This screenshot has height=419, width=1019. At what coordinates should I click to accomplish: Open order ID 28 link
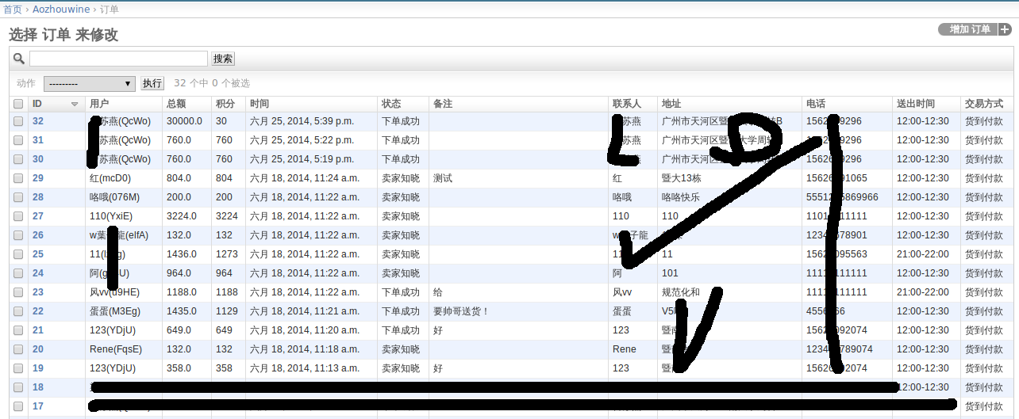38,197
